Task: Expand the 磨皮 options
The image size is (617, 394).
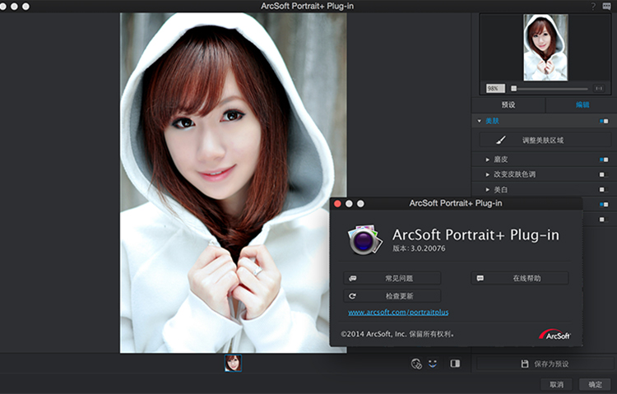Action: point(487,160)
